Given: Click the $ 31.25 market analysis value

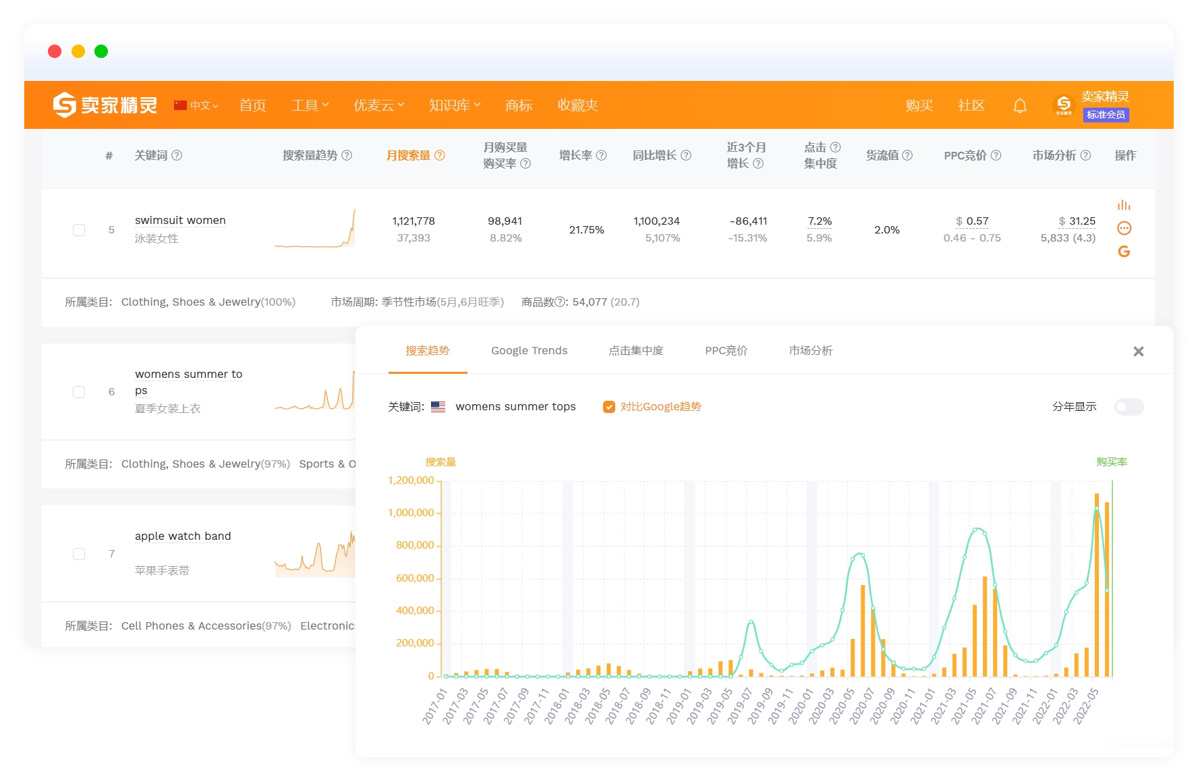Looking at the screenshot, I should tap(1077, 221).
